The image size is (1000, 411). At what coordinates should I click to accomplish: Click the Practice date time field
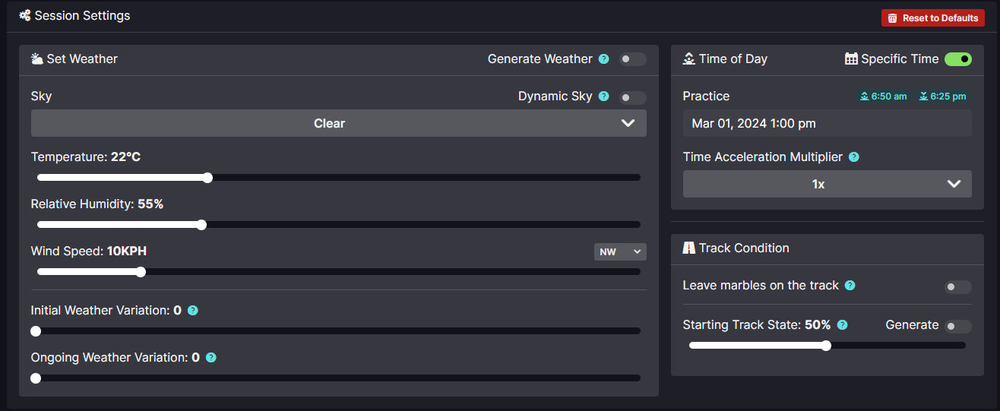point(828,123)
